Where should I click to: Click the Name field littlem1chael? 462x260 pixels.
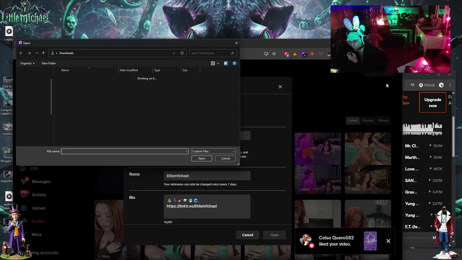coord(207,176)
